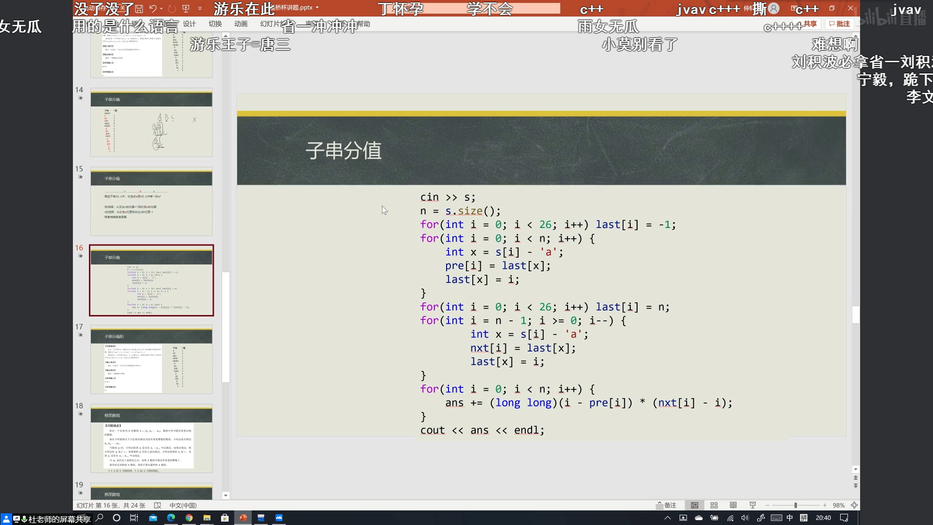The image size is (933, 525).
Task: Click zoom slider handle in status bar
Action: (795, 506)
